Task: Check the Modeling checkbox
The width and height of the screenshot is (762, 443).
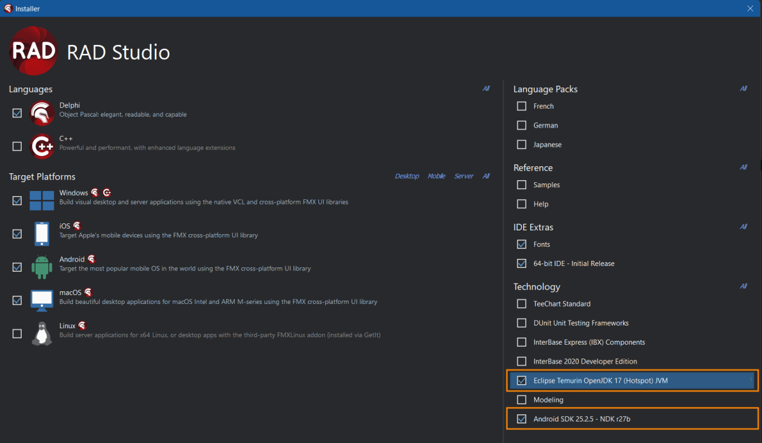Action: (522, 400)
